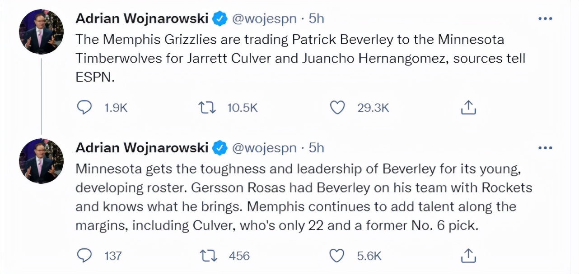
Task: Click @wojespn handle on the first tweet
Action: [x=264, y=18]
